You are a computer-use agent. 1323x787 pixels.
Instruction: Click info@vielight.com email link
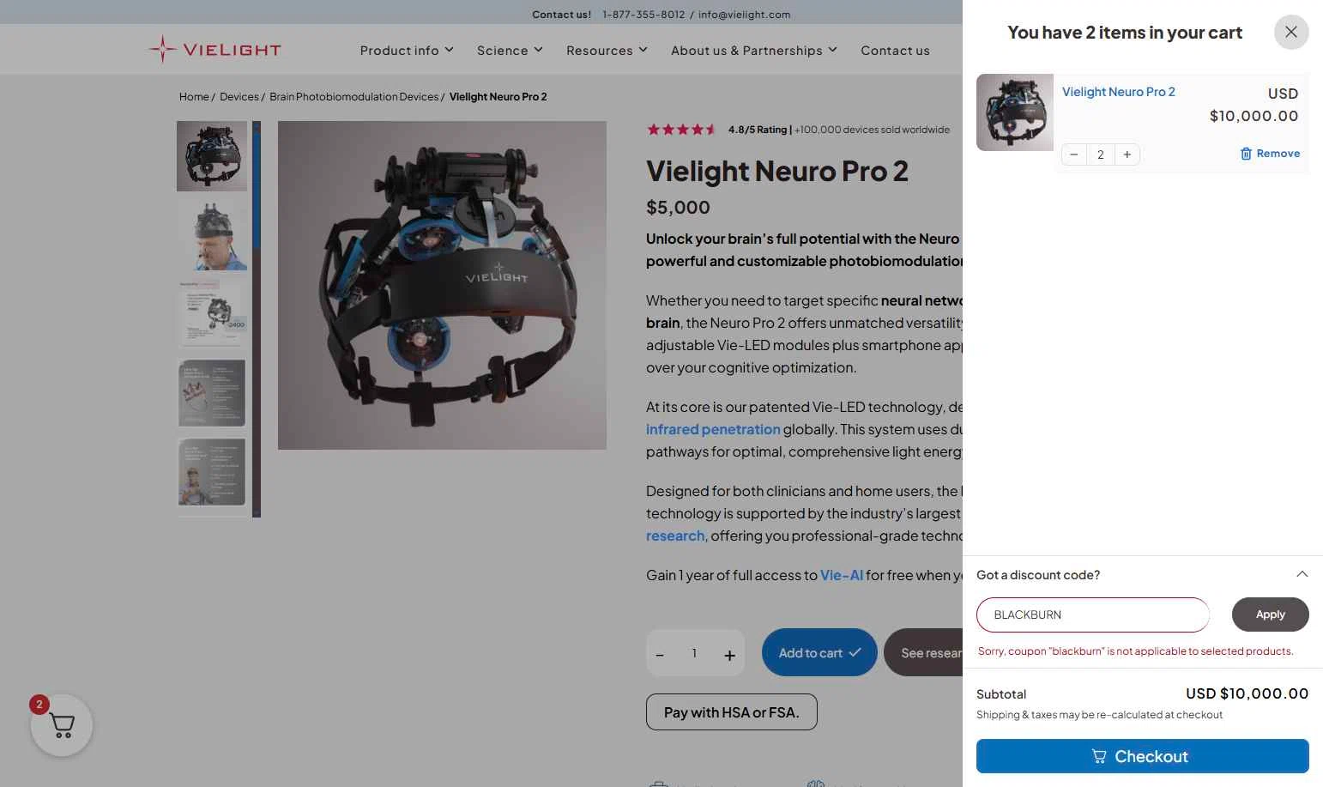744,15
